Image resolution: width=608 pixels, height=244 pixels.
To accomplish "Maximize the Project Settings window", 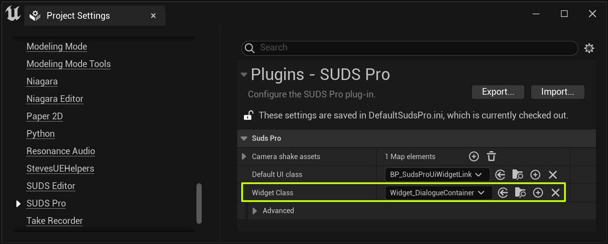I will (x=564, y=14).
